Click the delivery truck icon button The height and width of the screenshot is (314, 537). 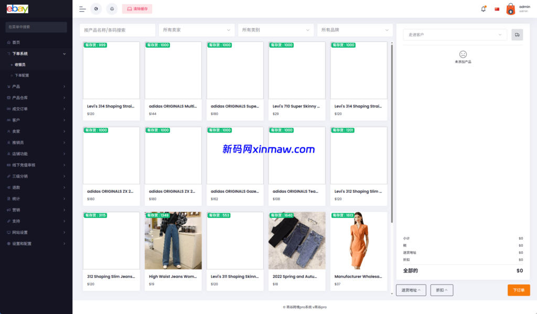(517, 35)
